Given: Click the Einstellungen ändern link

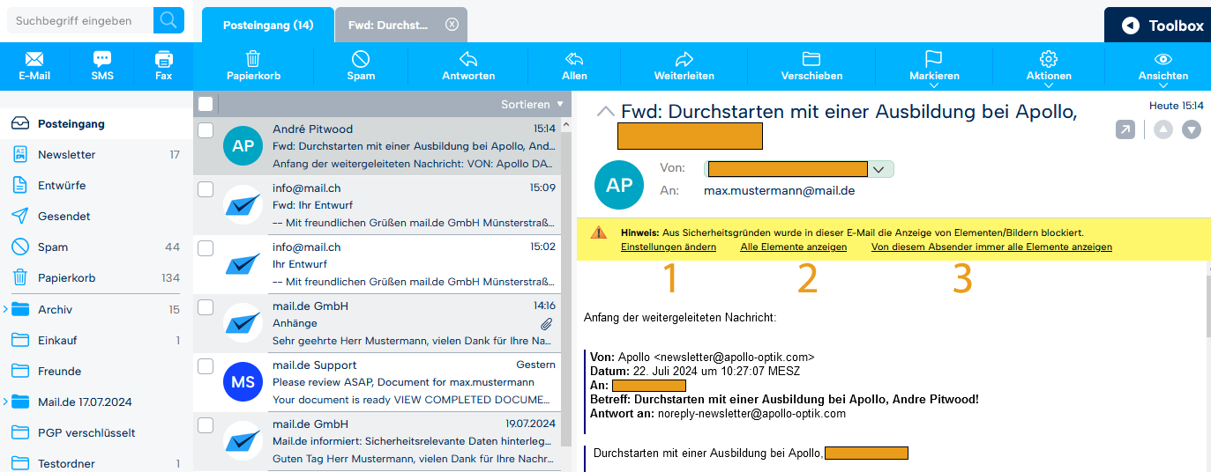Looking at the screenshot, I should tap(669, 247).
